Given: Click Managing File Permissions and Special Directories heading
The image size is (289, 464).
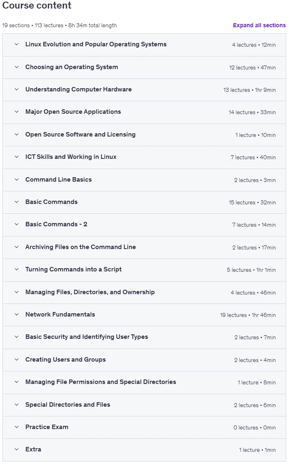Looking at the screenshot, I should coord(101,382).
